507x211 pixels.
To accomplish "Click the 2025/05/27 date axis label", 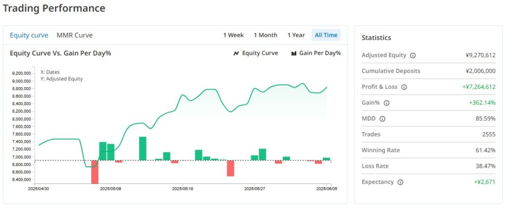I will point(254,188).
